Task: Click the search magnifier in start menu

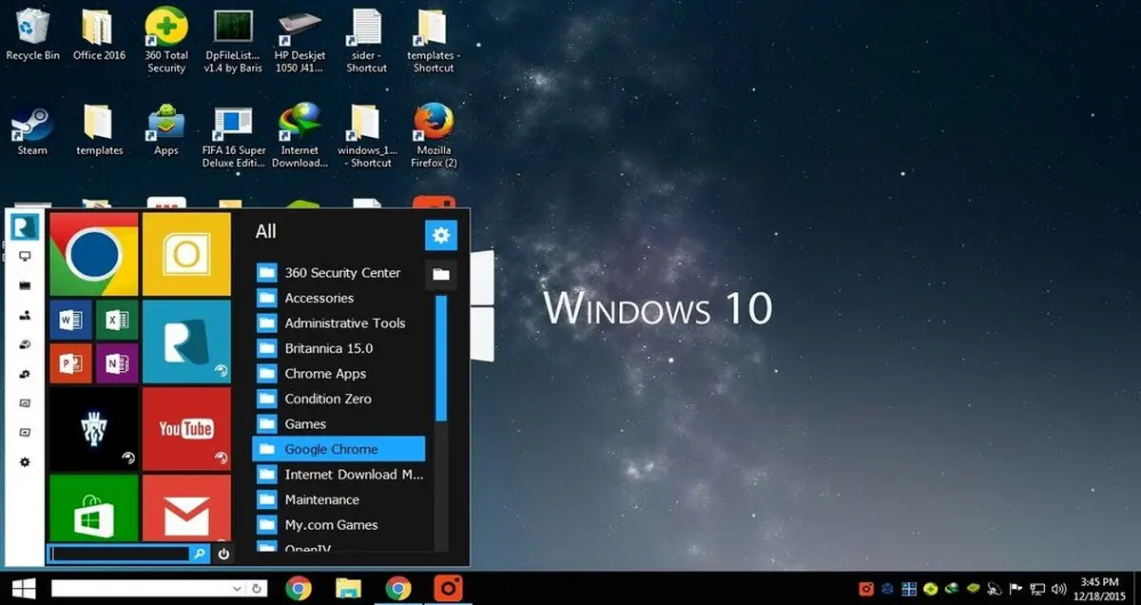Action: tap(200, 553)
